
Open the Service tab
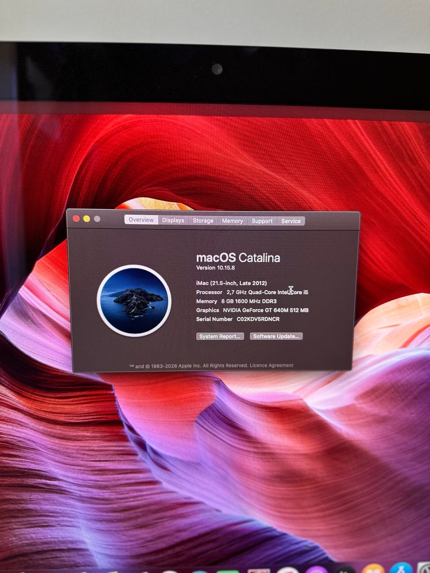coord(291,221)
